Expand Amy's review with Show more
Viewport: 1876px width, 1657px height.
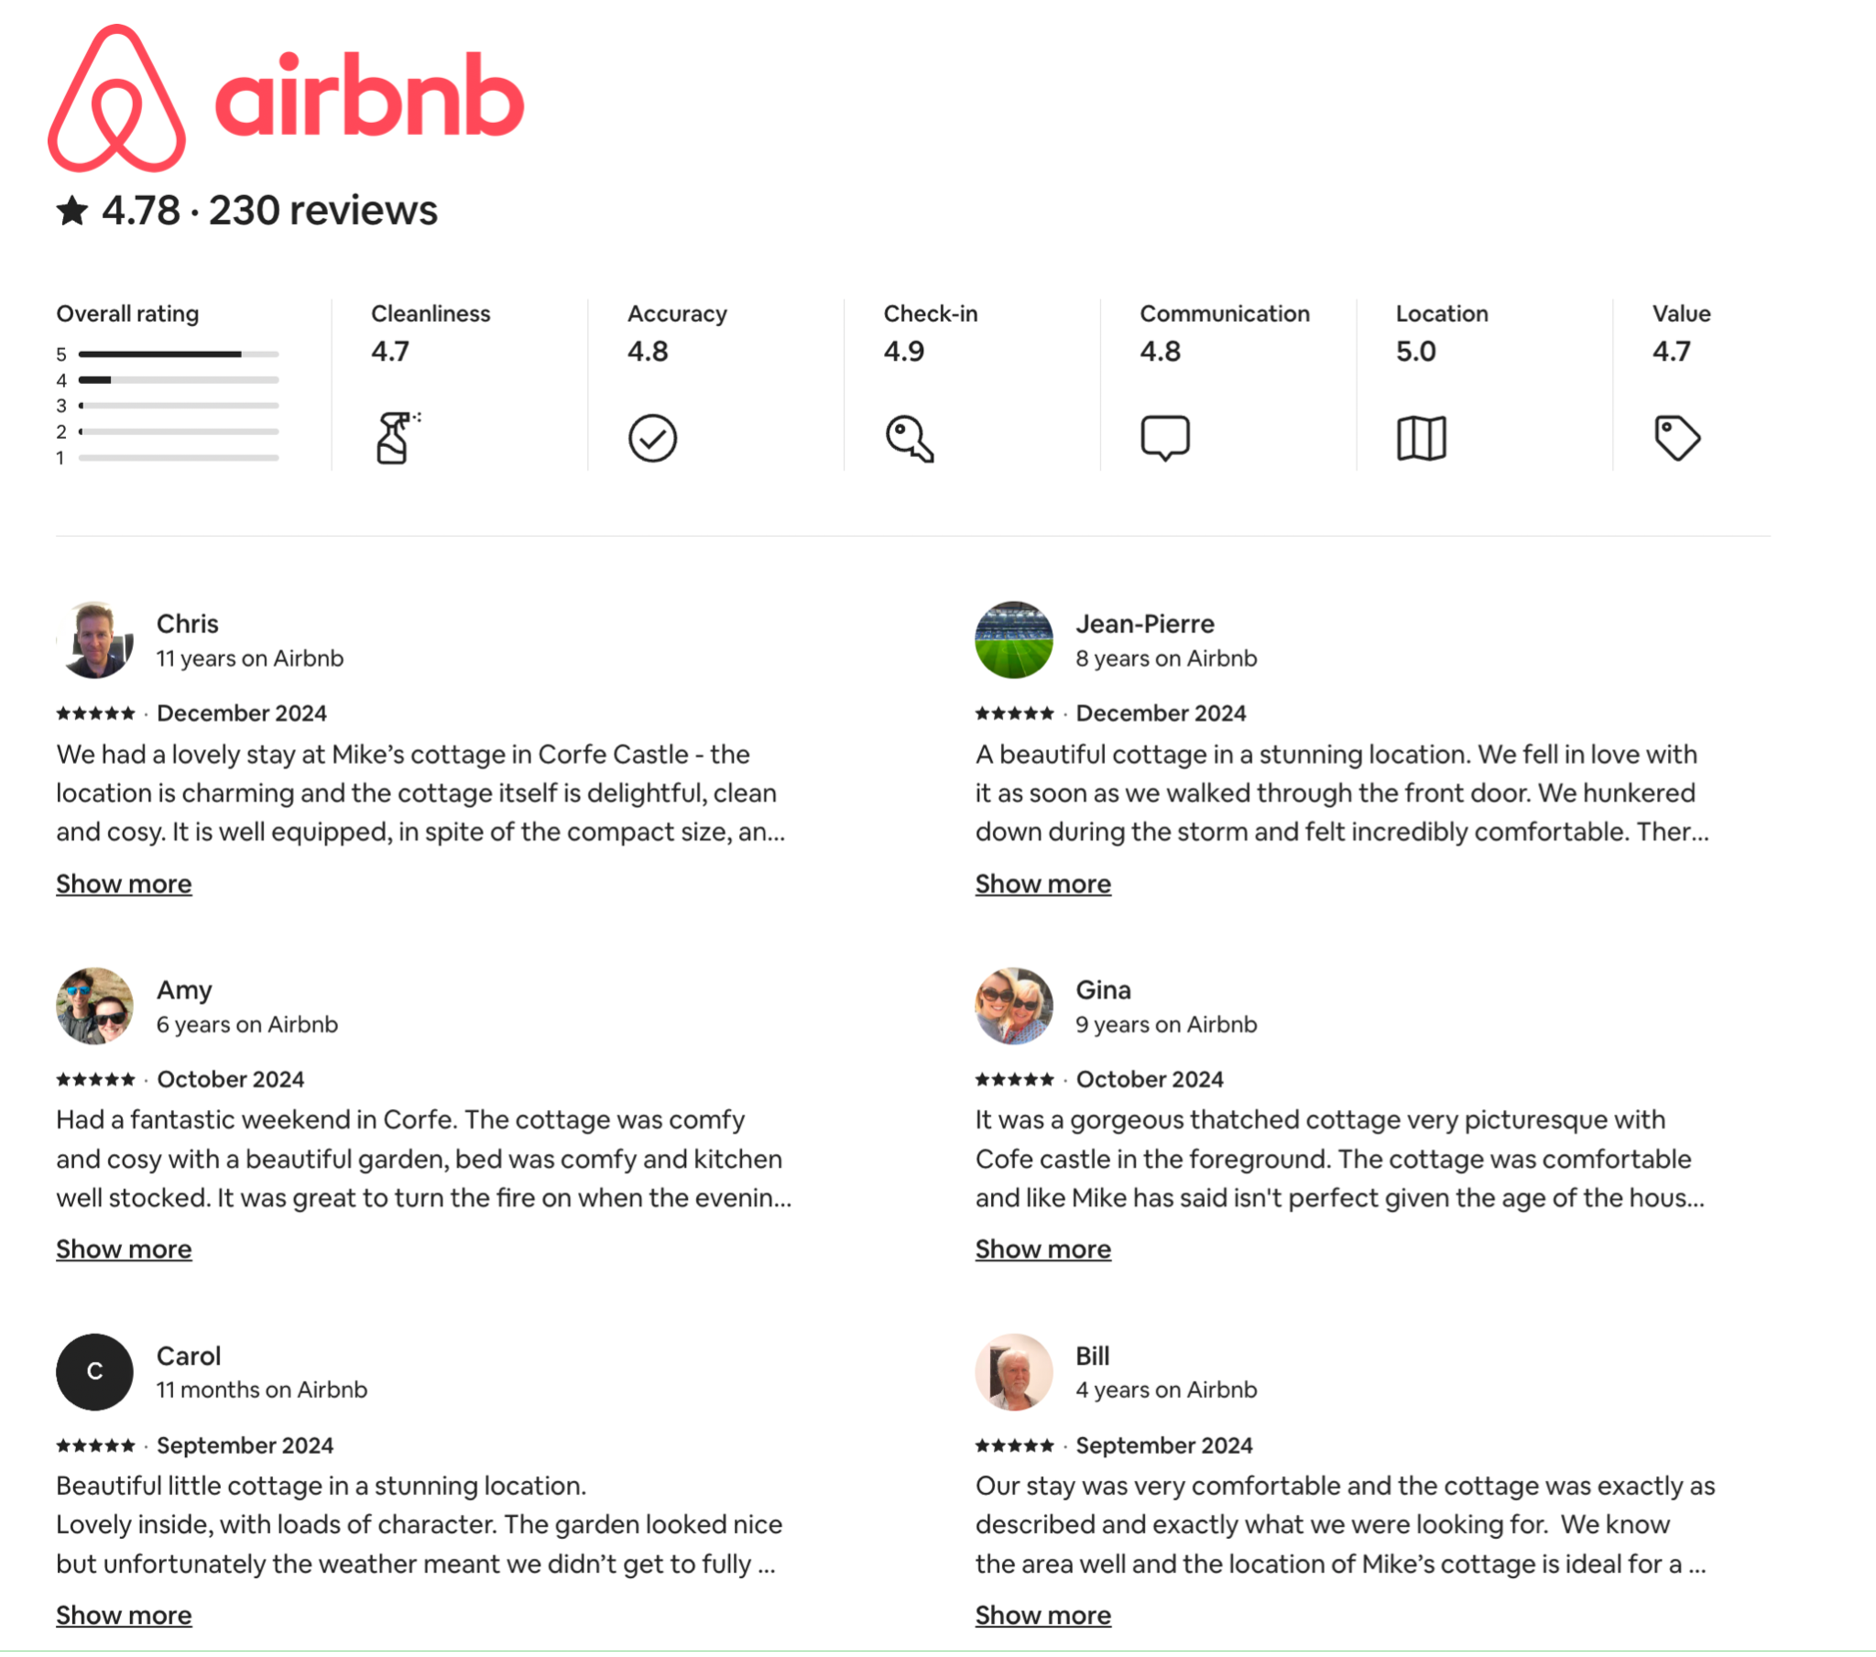tap(124, 1249)
